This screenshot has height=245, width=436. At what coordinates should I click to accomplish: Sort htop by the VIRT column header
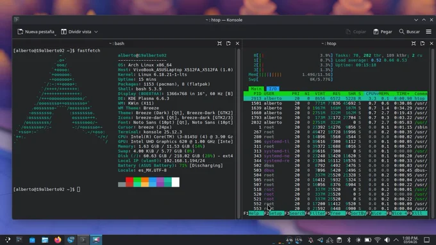pos(320,94)
